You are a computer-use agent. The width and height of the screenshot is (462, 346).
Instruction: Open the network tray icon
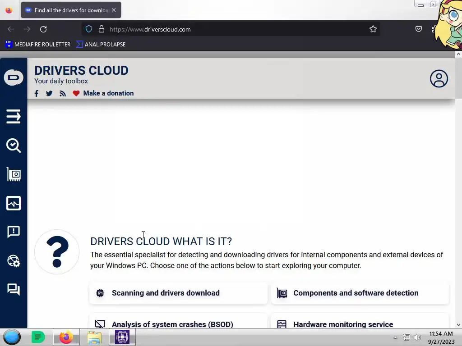coord(407,337)
